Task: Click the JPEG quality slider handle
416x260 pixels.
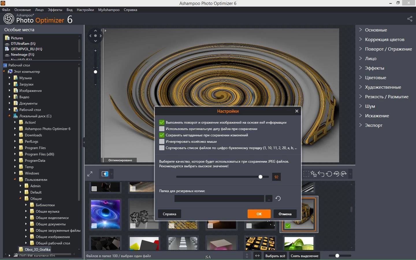Action: point(260,177)
